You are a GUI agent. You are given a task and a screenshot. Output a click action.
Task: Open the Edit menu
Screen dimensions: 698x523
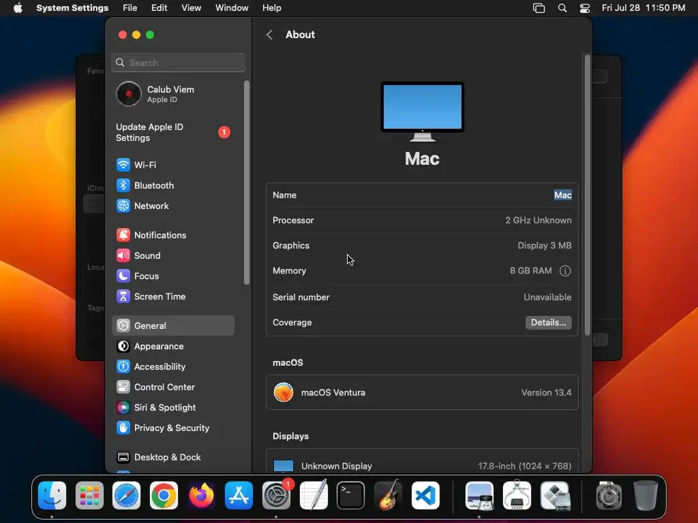[x=159, y=8]
